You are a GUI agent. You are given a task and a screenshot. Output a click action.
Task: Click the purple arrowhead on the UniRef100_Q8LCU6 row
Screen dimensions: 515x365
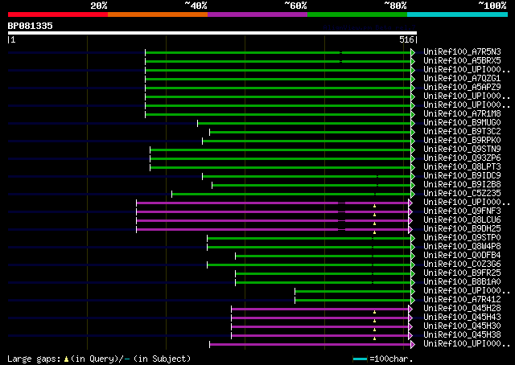tap(410, 221)
